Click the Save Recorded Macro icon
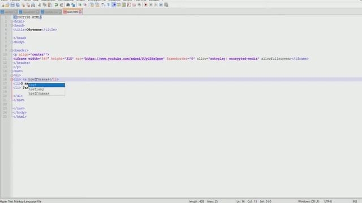 click(x=166, y=5)
